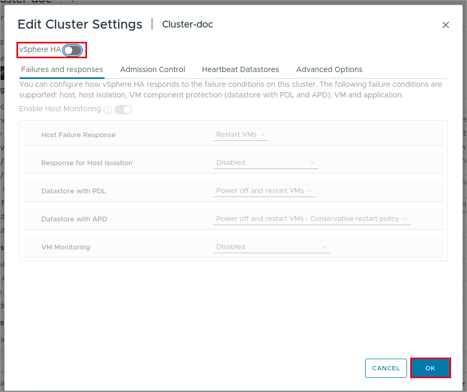Click the CANCEL button

[x=386, y=368]
